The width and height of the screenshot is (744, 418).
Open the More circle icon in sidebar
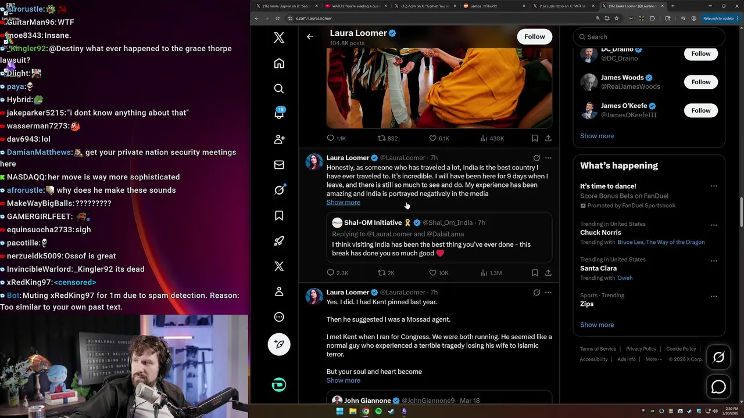pos(279,317)
